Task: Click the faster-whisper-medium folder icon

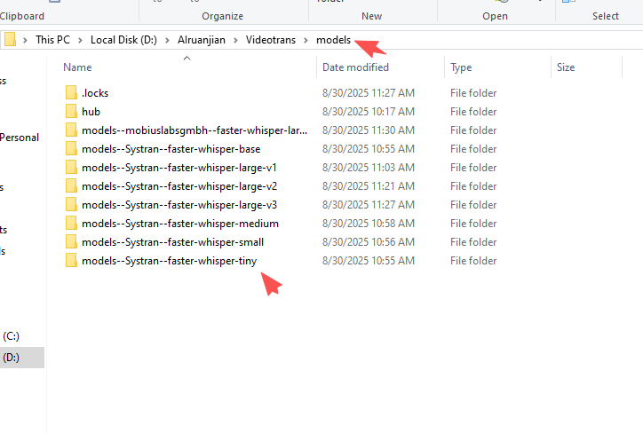Action: coord(71,224)
